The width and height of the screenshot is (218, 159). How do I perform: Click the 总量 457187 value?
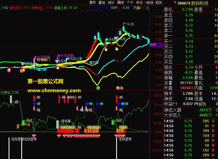186,83
